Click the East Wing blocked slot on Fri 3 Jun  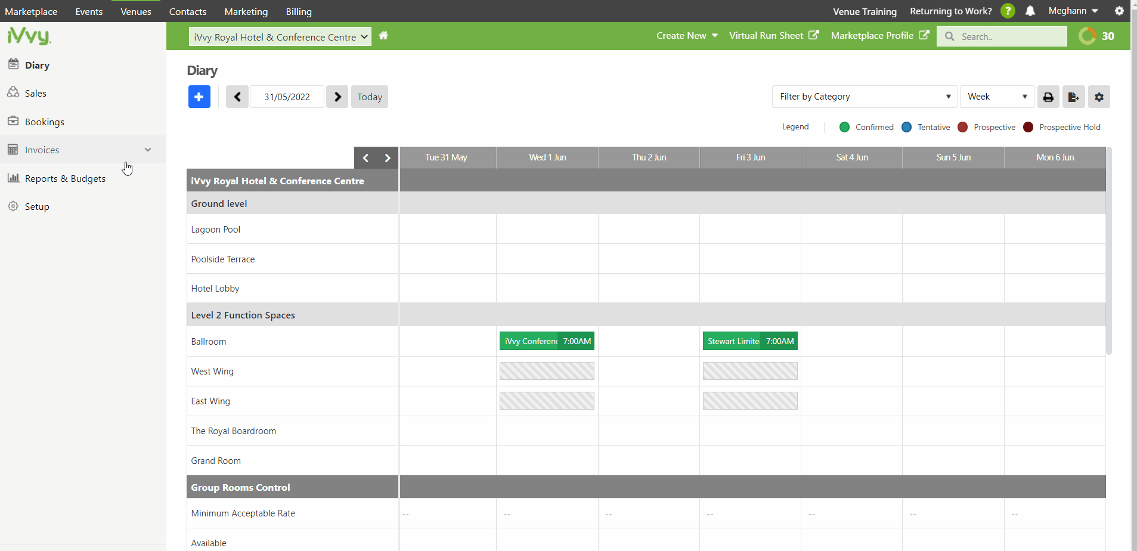tap(750, 401)
